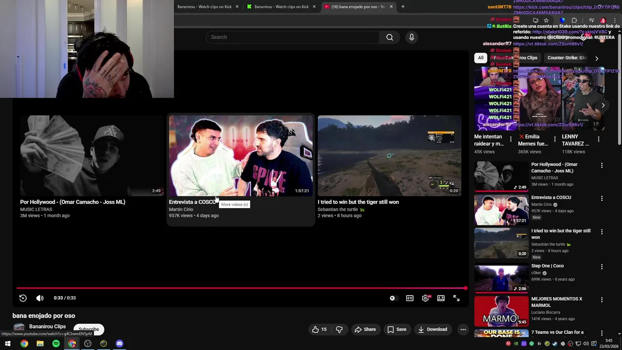622x350 pixels.
Task: Mute the video using the speaker icon
Action: pos(40,298)
